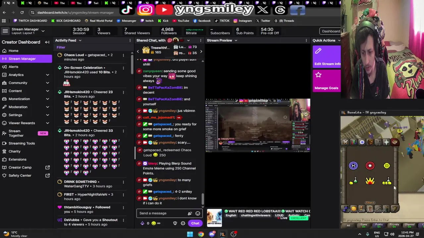
Task: Cast the blue H home teleport spell
Action: tap(353, 166)
